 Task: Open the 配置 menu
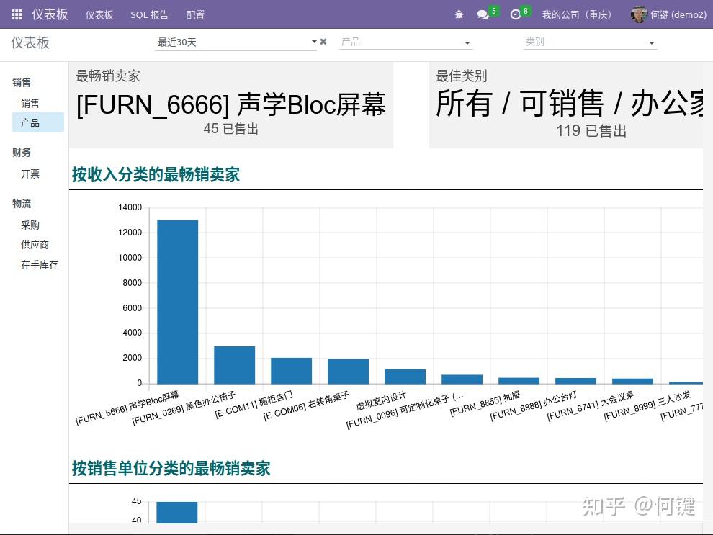tap(195, 14)
